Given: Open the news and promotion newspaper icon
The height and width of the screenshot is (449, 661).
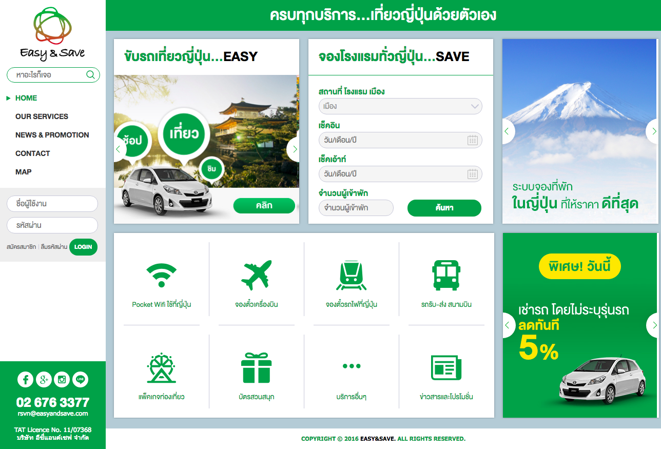Looking at the screenshot, I should point(446,368).
